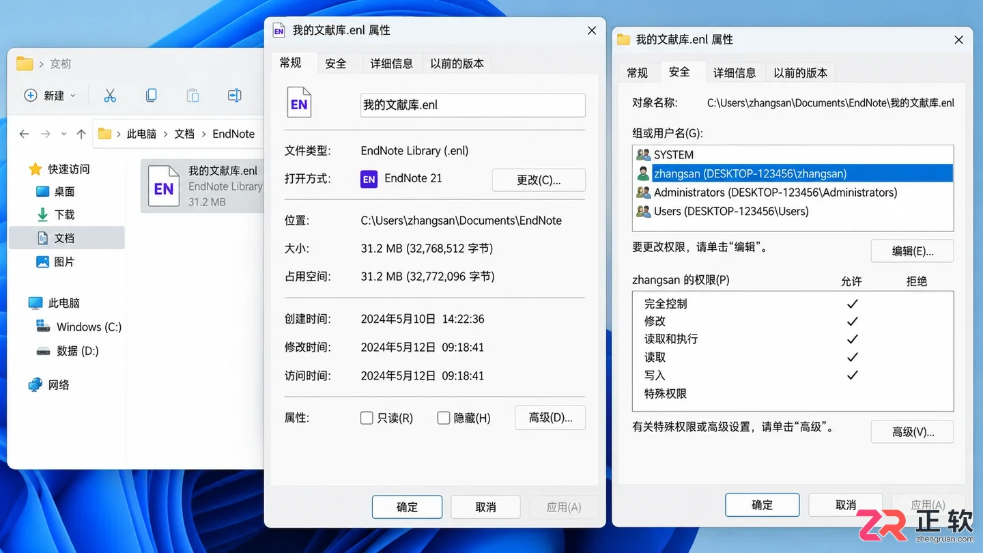Click 取消 in the right security dialog
The image size is (983, 553).
pos(845,505)
